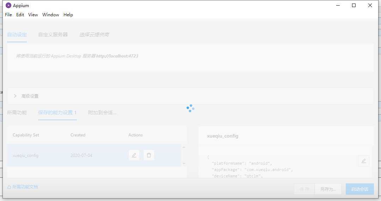Click the edit raw JSON pencil icon
The height and width of the screenshot is (201, 381).
363,161
